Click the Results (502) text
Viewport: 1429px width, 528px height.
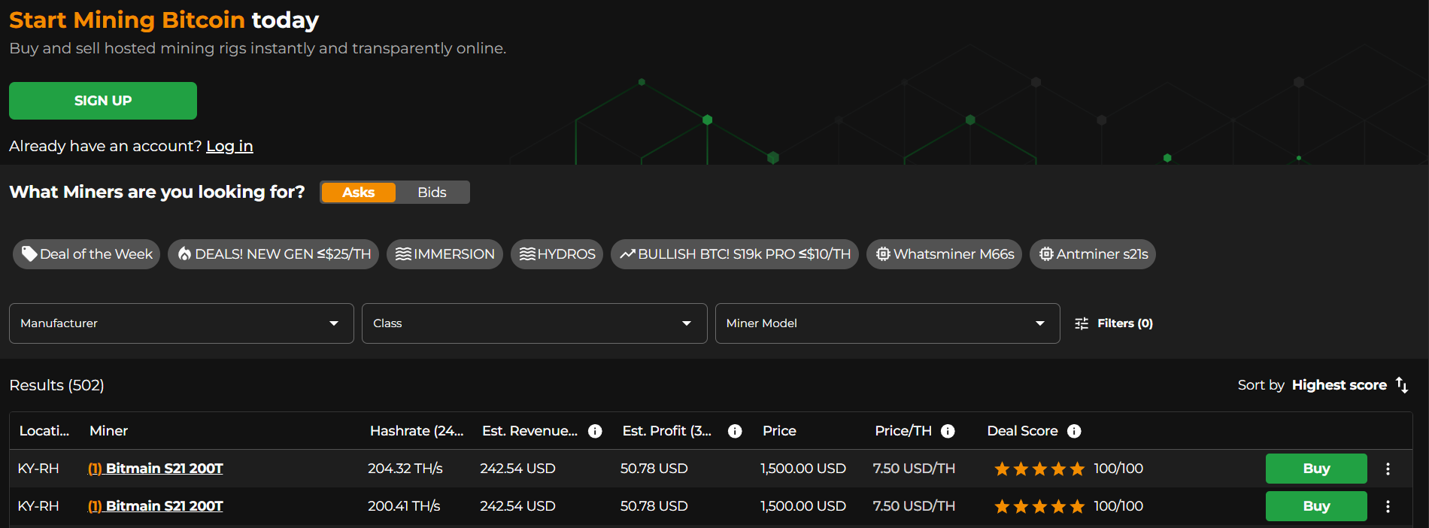[x=56, y=385]
